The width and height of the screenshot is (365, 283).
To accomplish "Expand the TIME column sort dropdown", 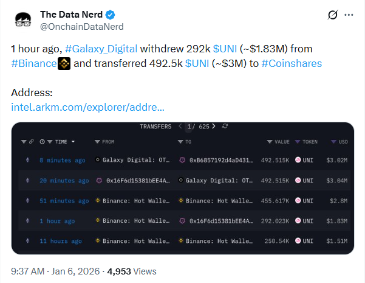I will tap(73, 142).
